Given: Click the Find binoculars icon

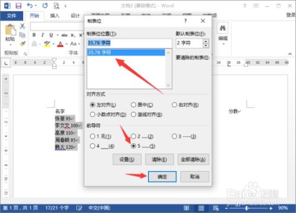Looking at the screenshot, I should (223, 28).
